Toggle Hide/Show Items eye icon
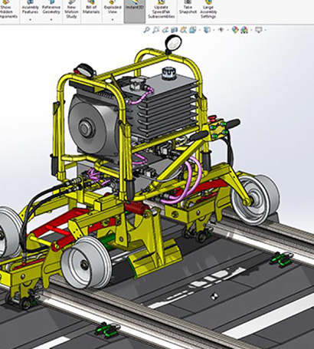 (221, 30)
